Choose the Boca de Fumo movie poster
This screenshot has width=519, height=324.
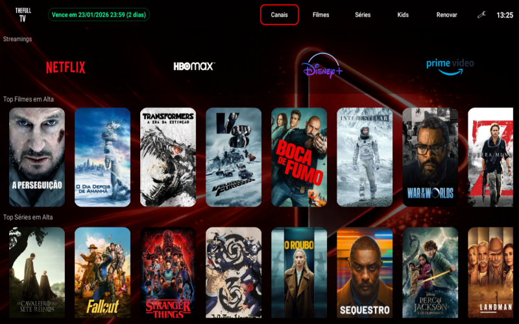[x=299, y=157]
